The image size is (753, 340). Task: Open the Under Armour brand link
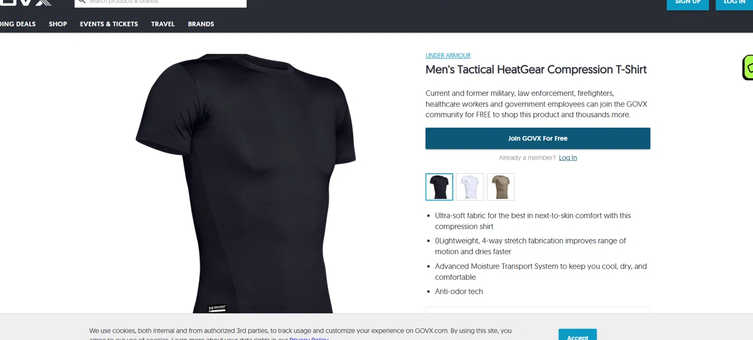[448, 56]
